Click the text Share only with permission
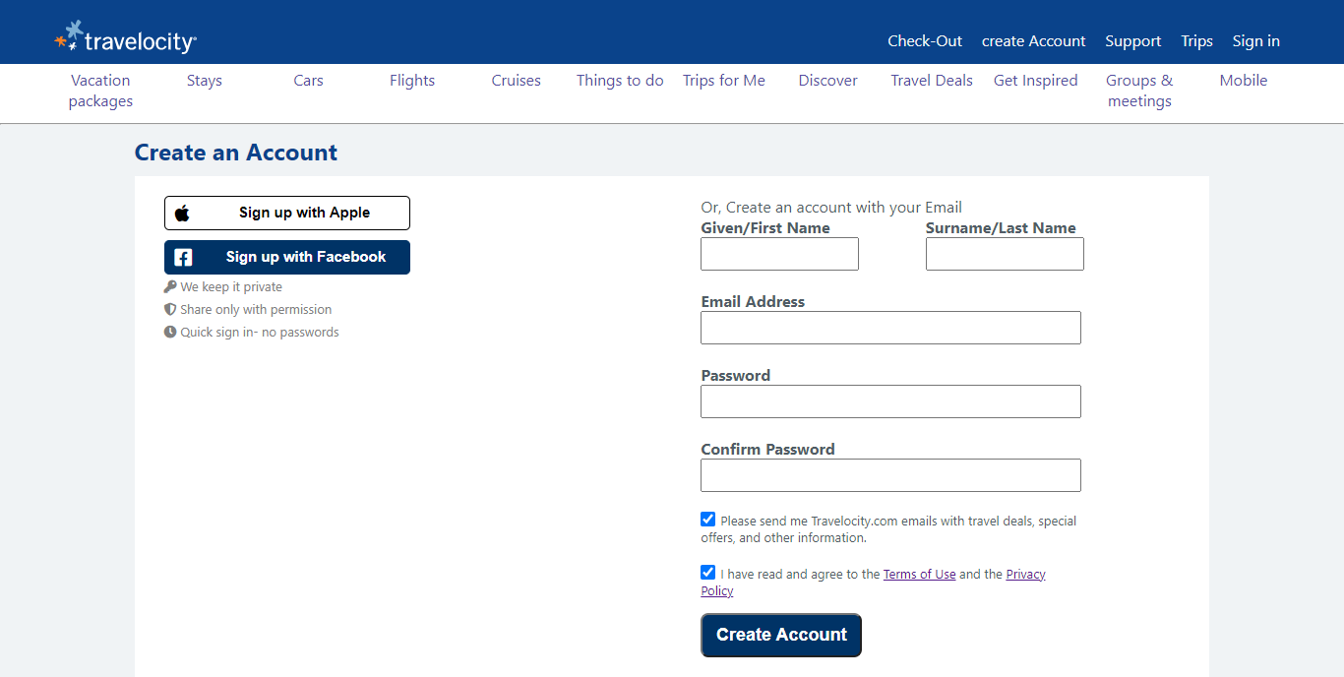1344x677 pixels. coord(256,309)
